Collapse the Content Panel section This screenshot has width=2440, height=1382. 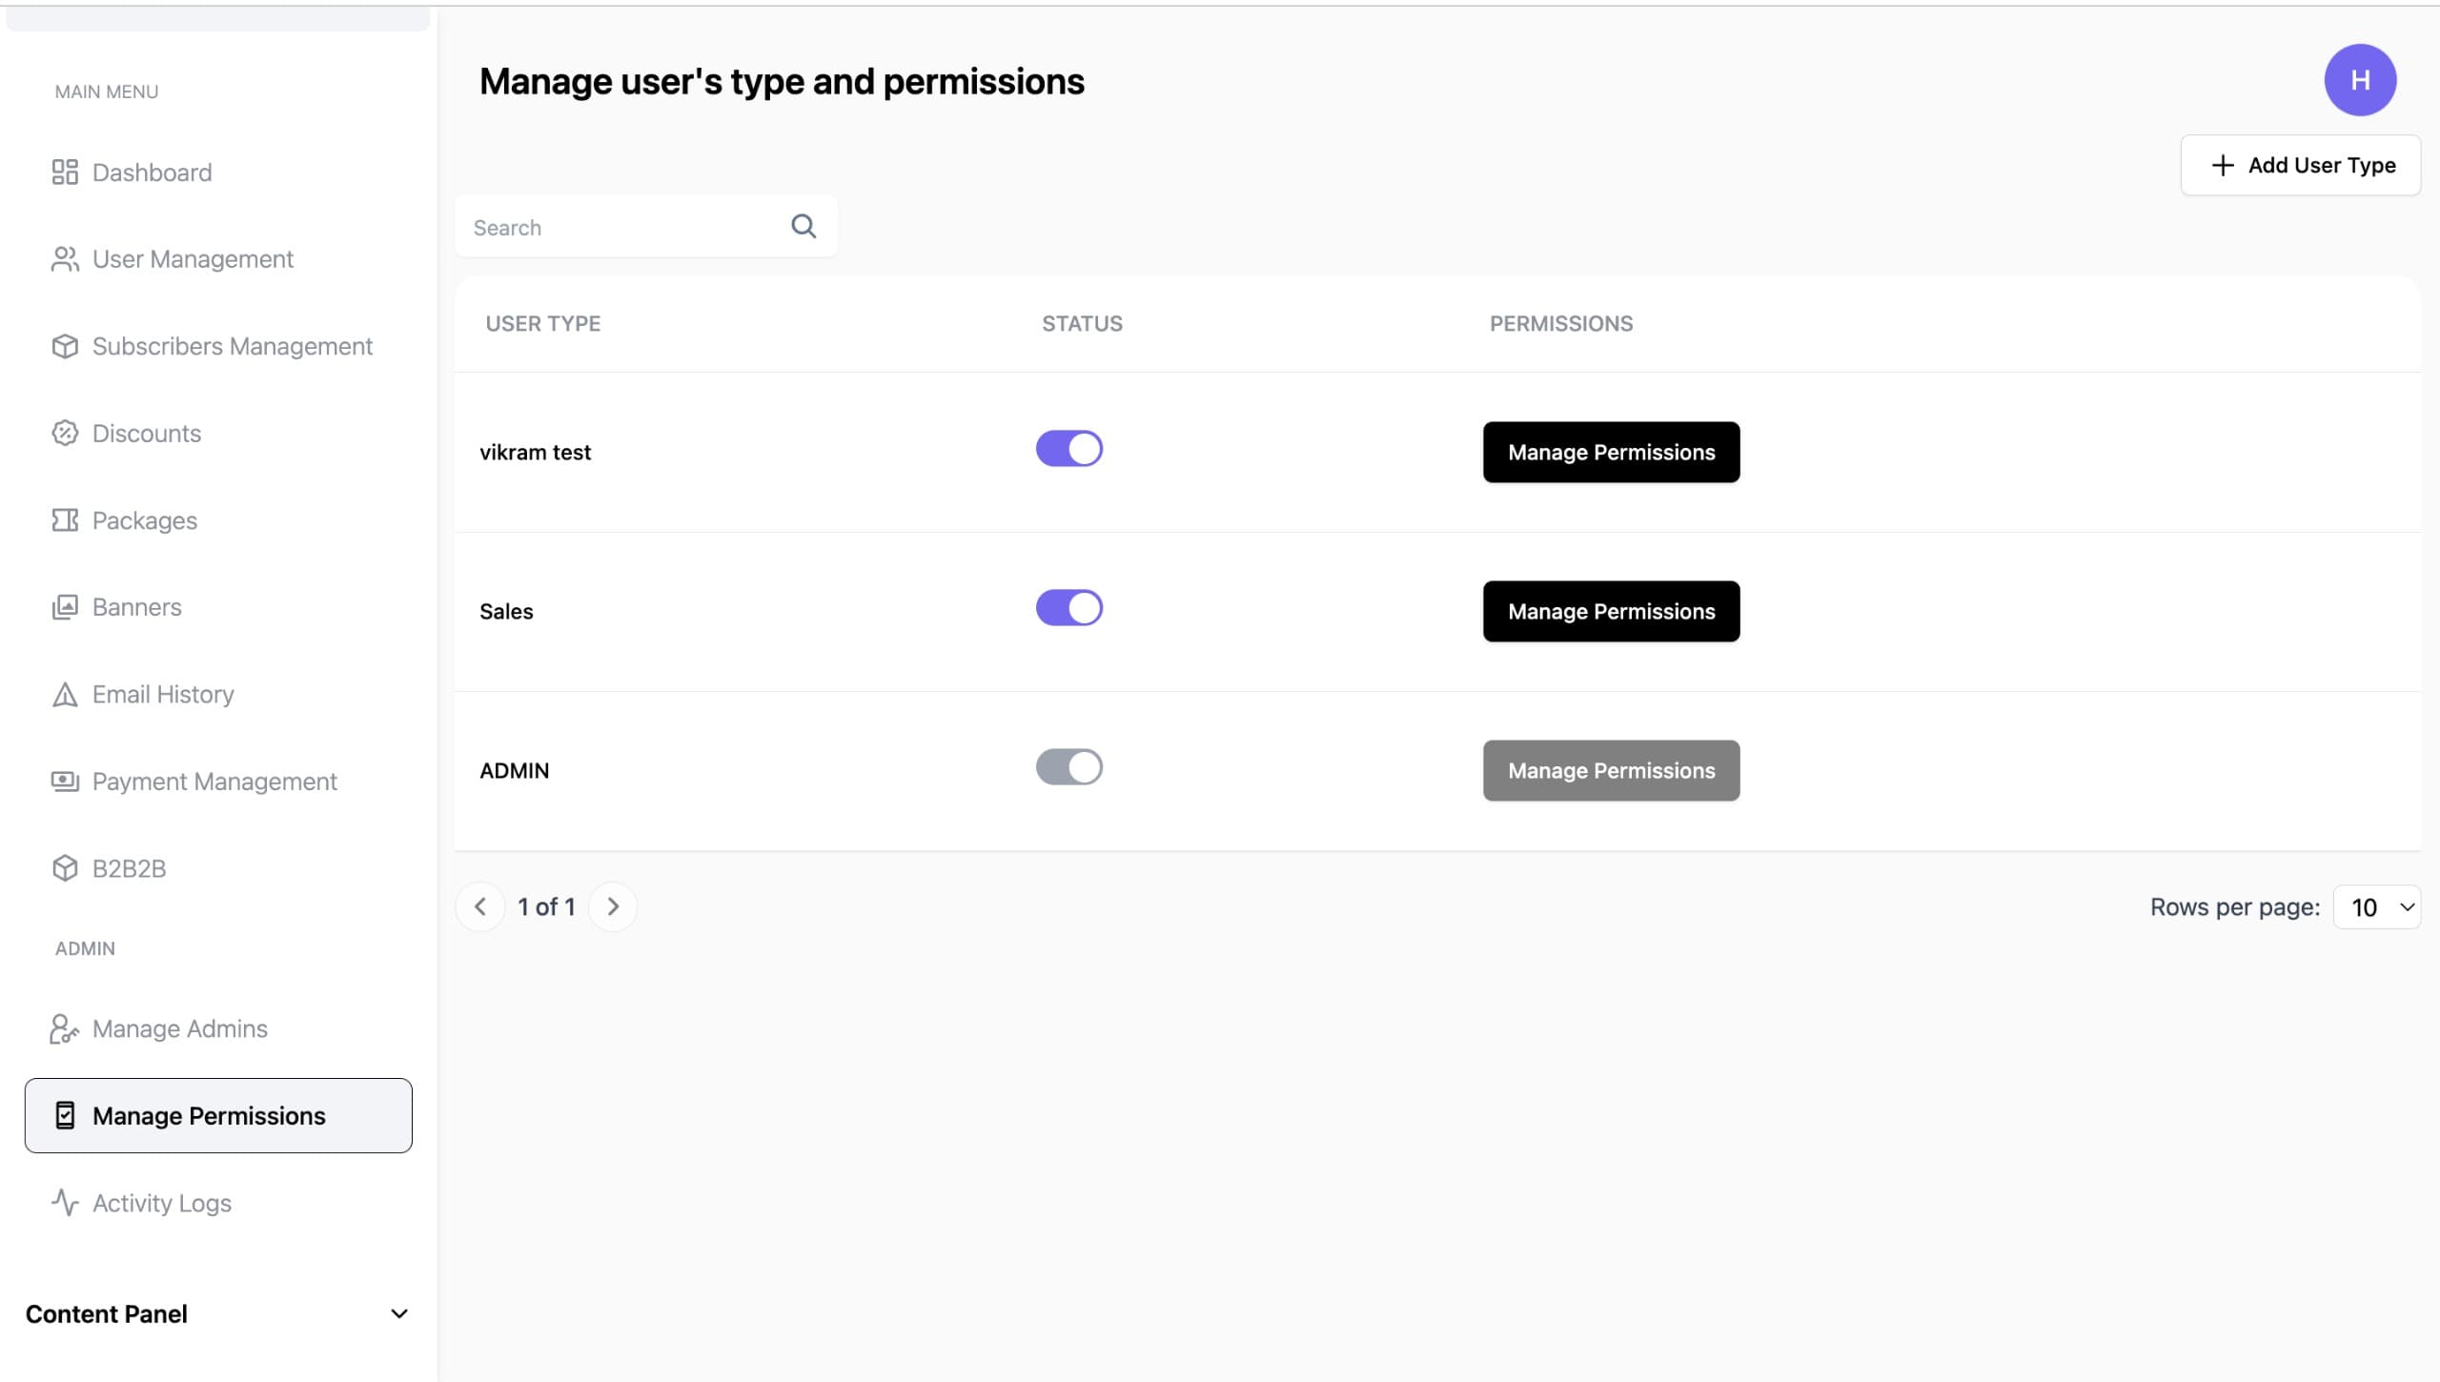(399, 1313)
